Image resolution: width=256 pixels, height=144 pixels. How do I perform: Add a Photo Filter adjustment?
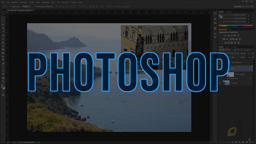tap(233, 39)
